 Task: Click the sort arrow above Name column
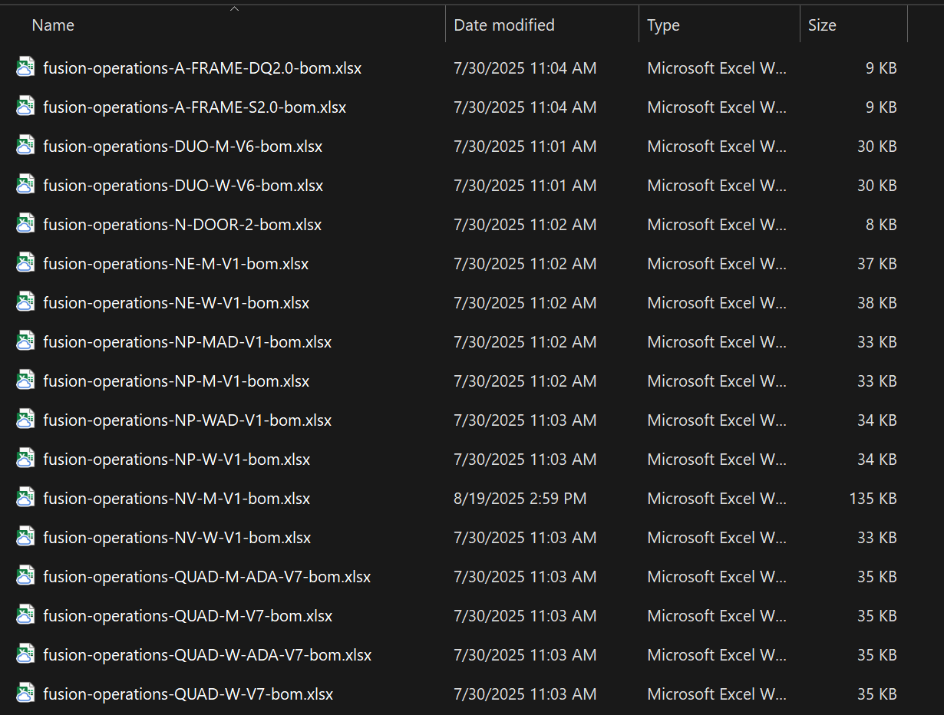235,9
